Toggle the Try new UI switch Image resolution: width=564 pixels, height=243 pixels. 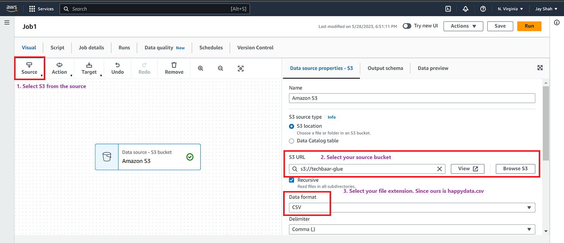(407, 26)
